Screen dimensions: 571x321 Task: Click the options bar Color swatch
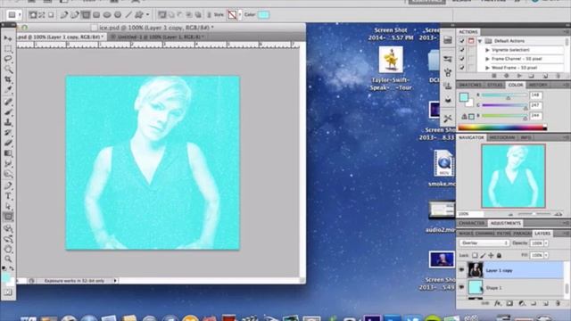point(264,15)
